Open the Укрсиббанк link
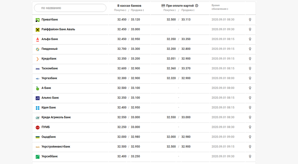 [49, 156]
